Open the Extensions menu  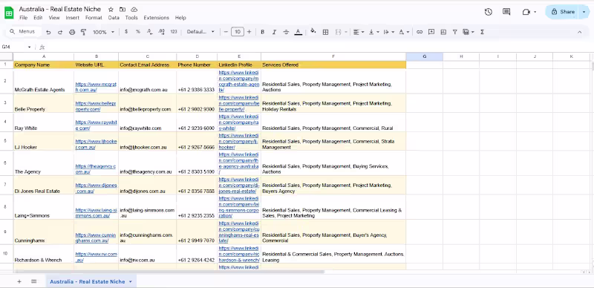[x=156, y=17]
